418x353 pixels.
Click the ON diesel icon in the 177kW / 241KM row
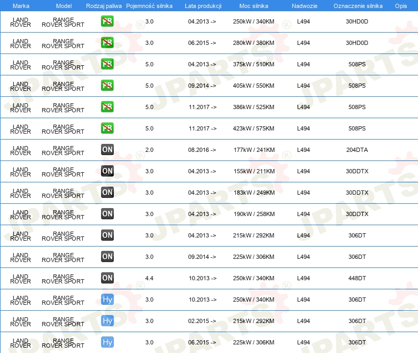(107, 149)
